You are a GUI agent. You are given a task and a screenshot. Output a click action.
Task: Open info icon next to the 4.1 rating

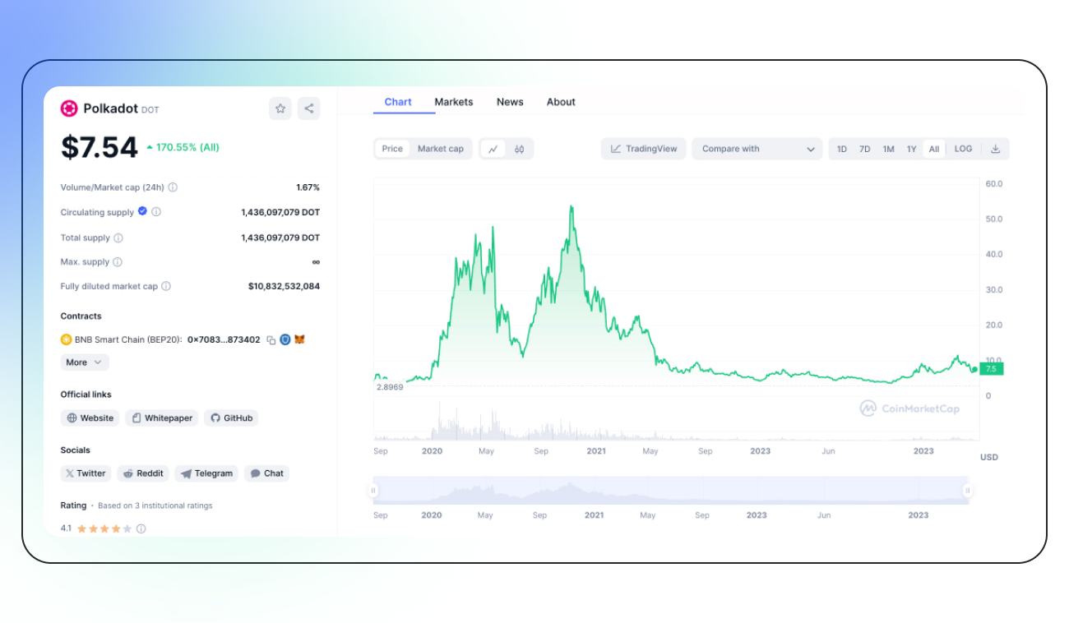[141, 528]
